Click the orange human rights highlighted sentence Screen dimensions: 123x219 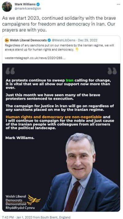[54, 117]
